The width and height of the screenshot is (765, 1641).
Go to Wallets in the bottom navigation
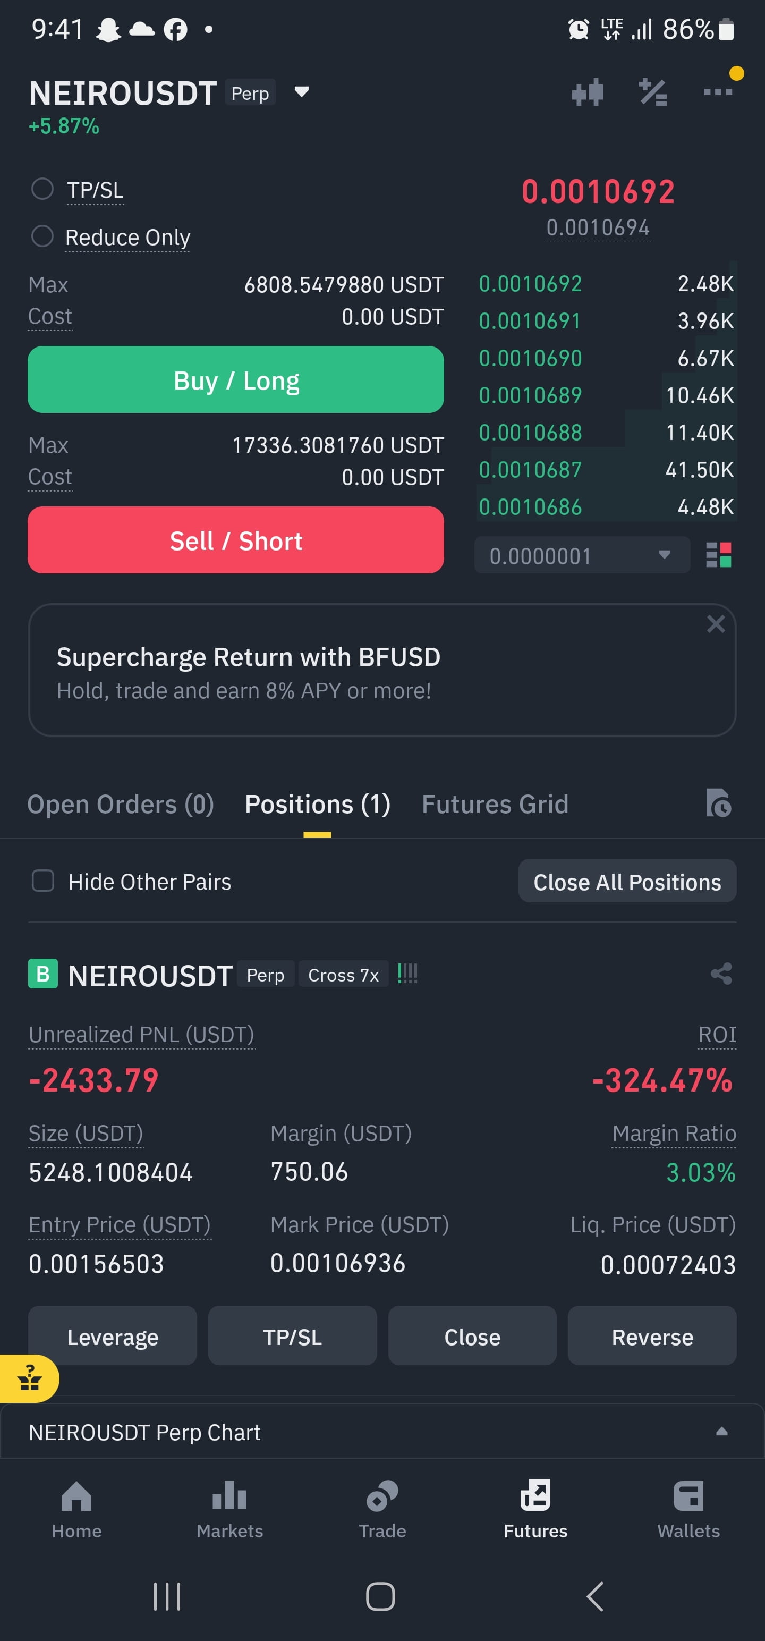pyautogui.click(x=688, y=1509)
